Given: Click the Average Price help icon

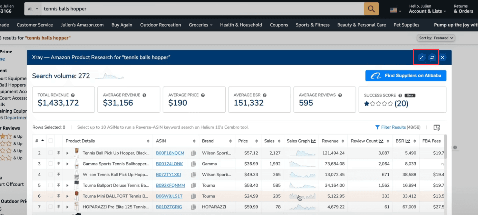Looking at the screenshot, I should pyautogui.click(x=203, y=95).
